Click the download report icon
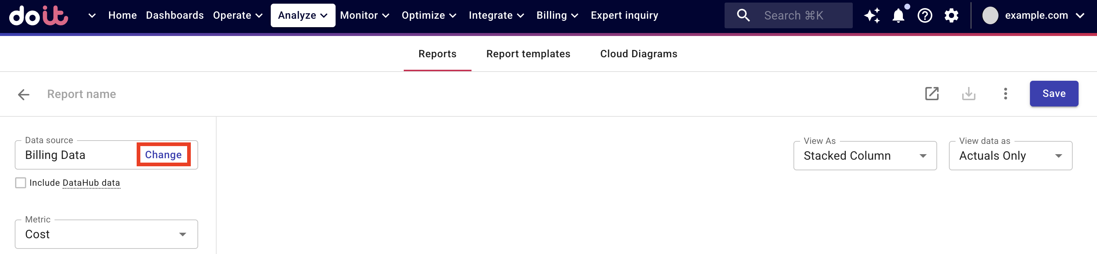The image size is (1097, 254). (x=968, y=94)
